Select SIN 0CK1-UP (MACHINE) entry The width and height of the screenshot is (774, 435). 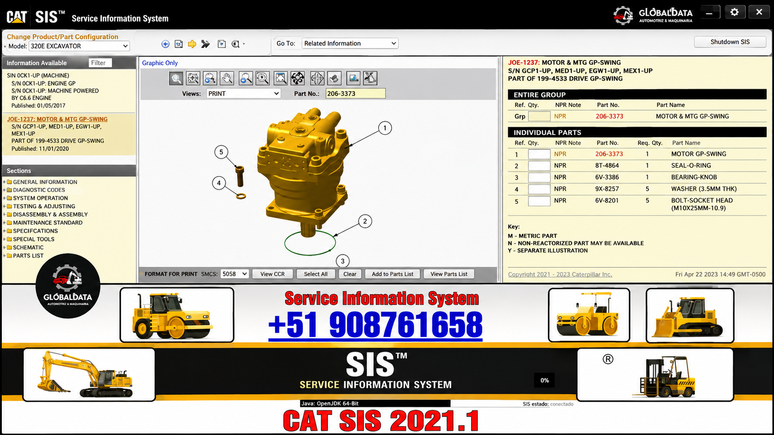[38, 75]
